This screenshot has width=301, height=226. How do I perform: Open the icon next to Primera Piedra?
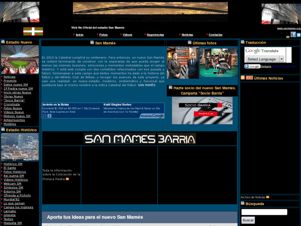(67, 179)
